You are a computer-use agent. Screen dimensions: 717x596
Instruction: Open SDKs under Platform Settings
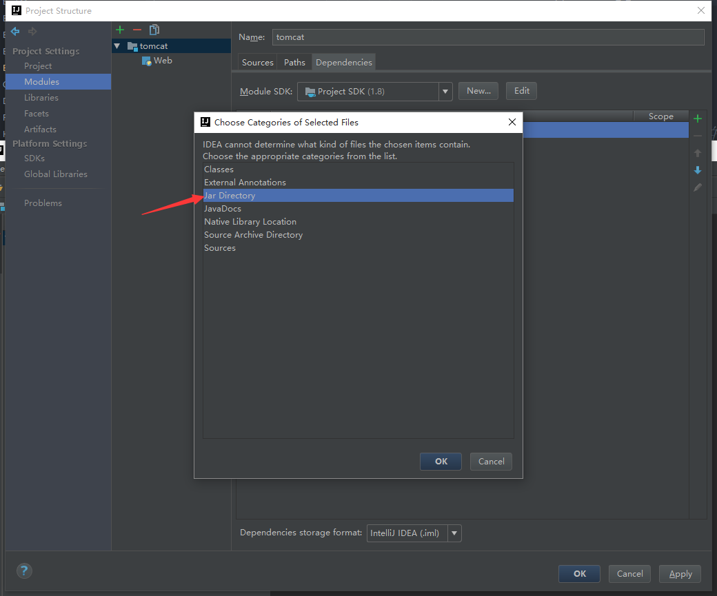(x=34, y=158)
